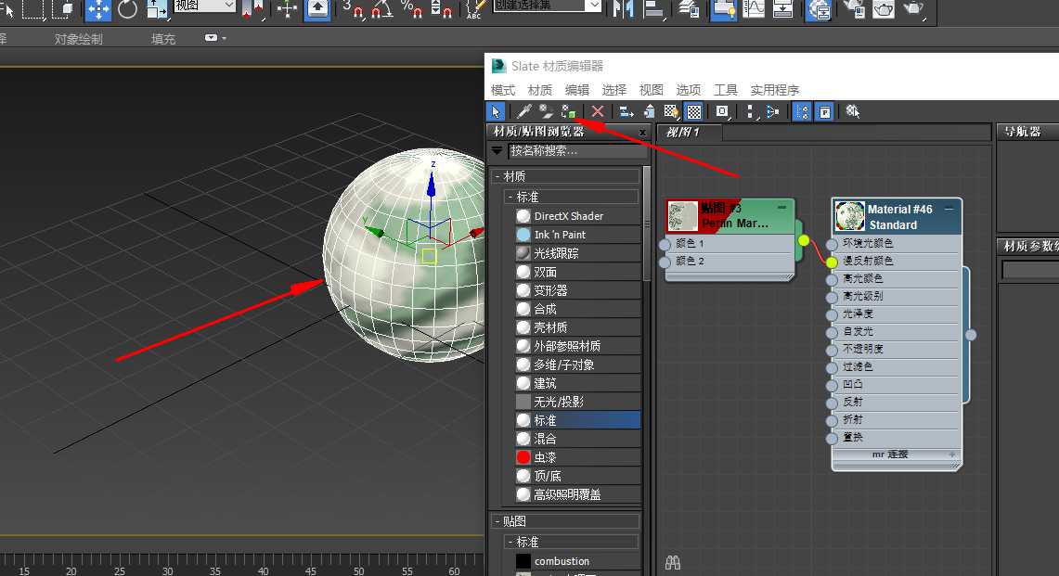1059x576 pixels.
Task: Hide unused nodeslots icon
Action: (x=649, y=111)
